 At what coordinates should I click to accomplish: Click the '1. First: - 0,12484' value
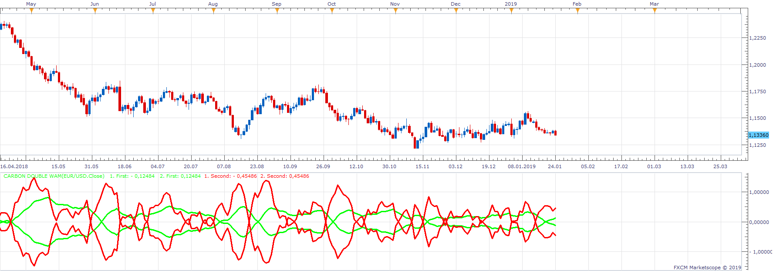132,176
